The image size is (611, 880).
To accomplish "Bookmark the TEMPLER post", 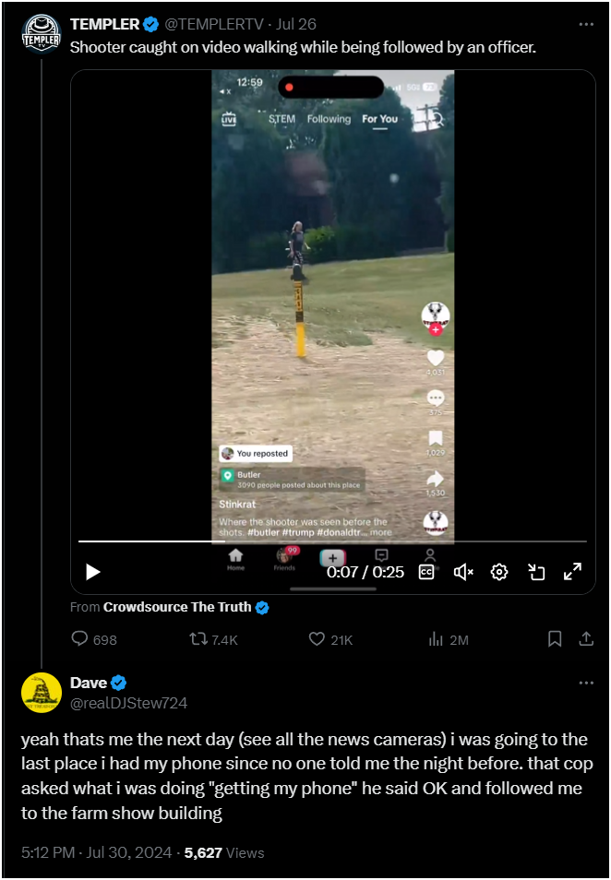I will (555, 638).
